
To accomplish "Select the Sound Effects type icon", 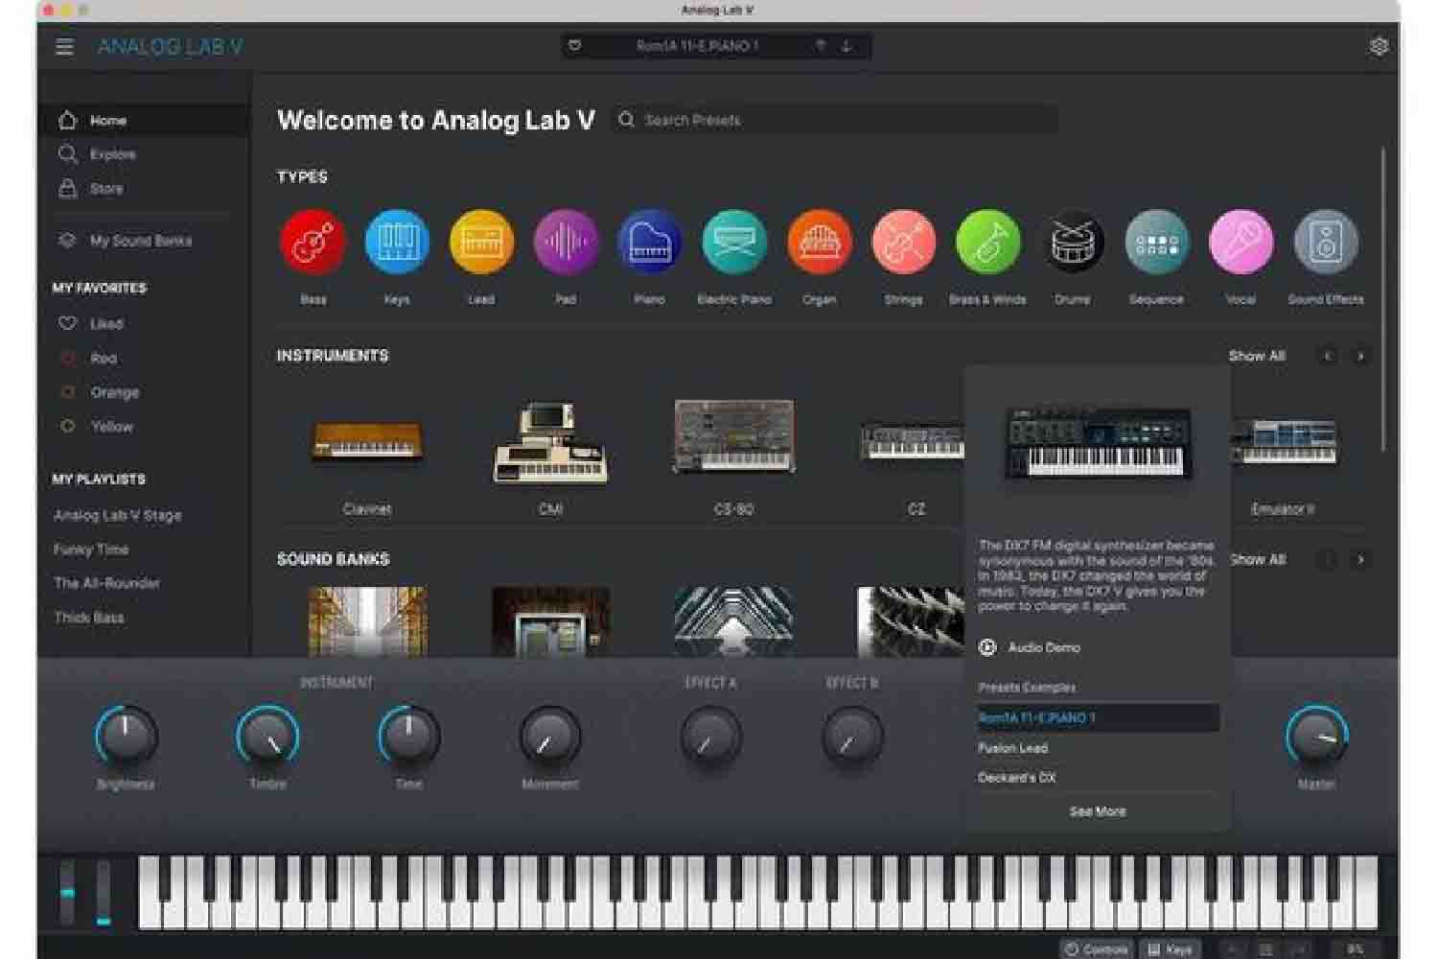I will click(x=1326, y=242).
